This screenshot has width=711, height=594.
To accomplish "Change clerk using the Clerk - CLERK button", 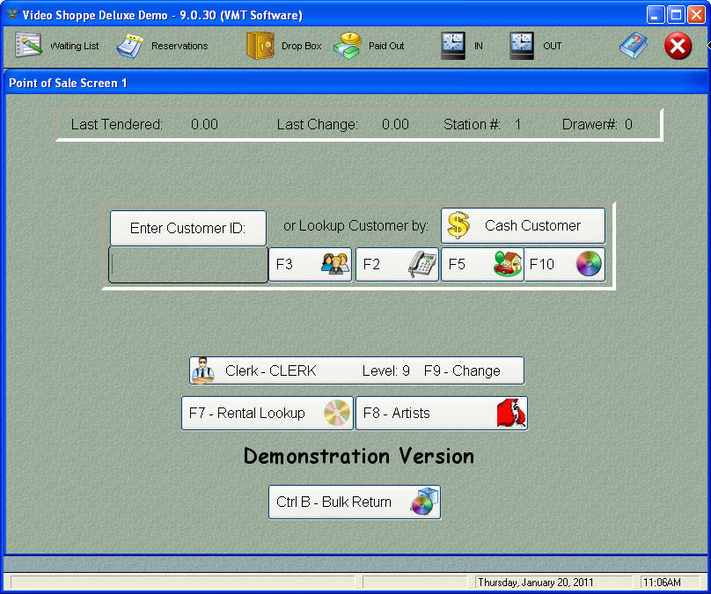I will pos(356,370).
